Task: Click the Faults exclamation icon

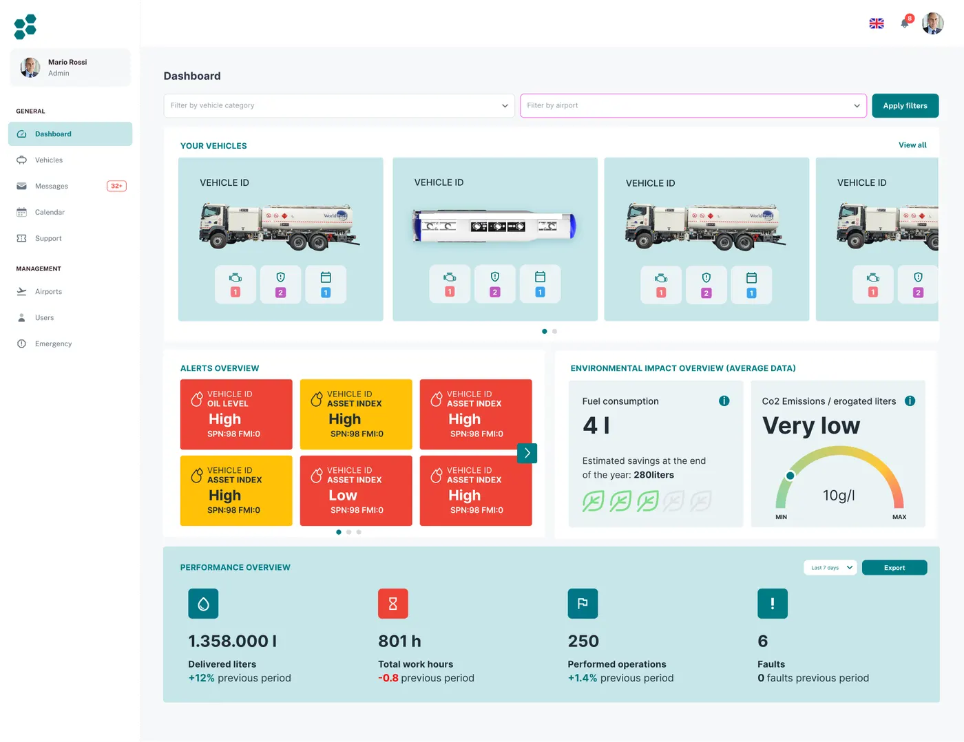Action: 773,604
